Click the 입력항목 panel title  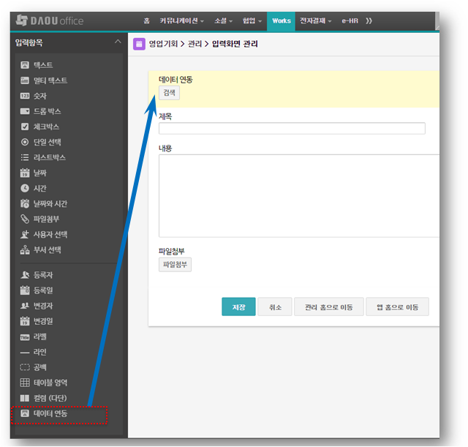29,42
